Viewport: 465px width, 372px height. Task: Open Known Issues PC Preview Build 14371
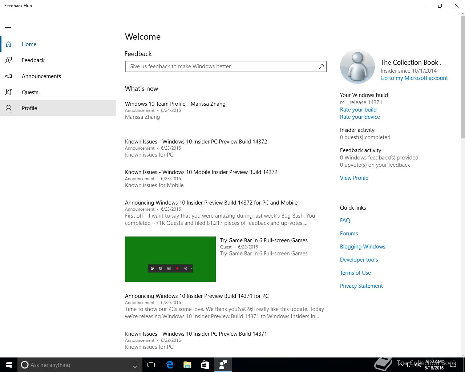[x=196, y=334]
